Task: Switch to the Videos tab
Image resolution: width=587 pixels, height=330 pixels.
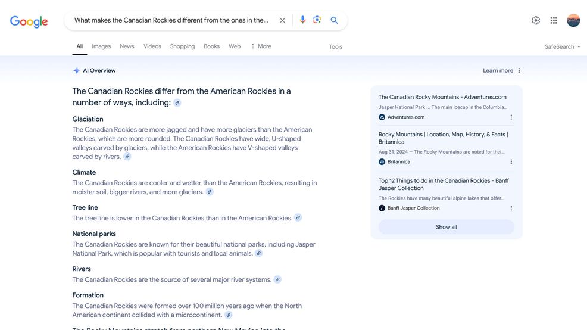Action: point(152,46)
